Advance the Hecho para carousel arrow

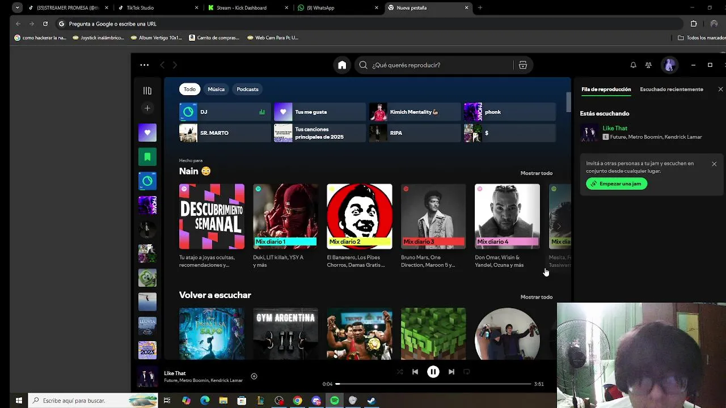(x=559, y=226)
